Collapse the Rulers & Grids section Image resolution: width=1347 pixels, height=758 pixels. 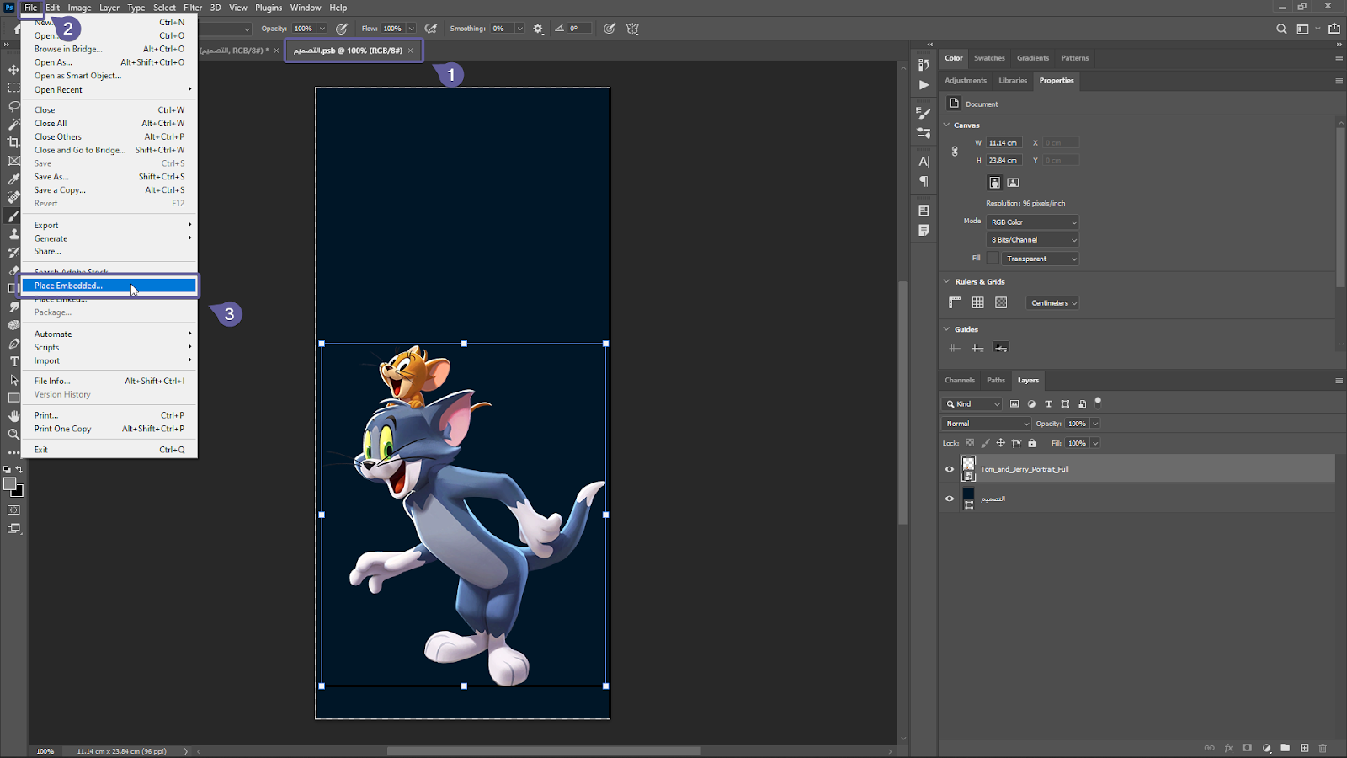pyautogui.click(x=946, y=281)
